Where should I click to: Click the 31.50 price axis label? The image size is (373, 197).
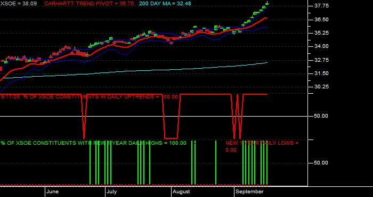[x=321, y=73]
